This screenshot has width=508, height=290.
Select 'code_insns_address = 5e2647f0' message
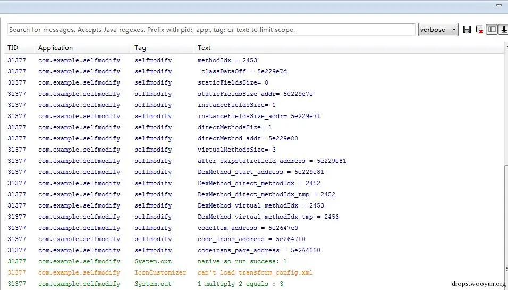251,239
